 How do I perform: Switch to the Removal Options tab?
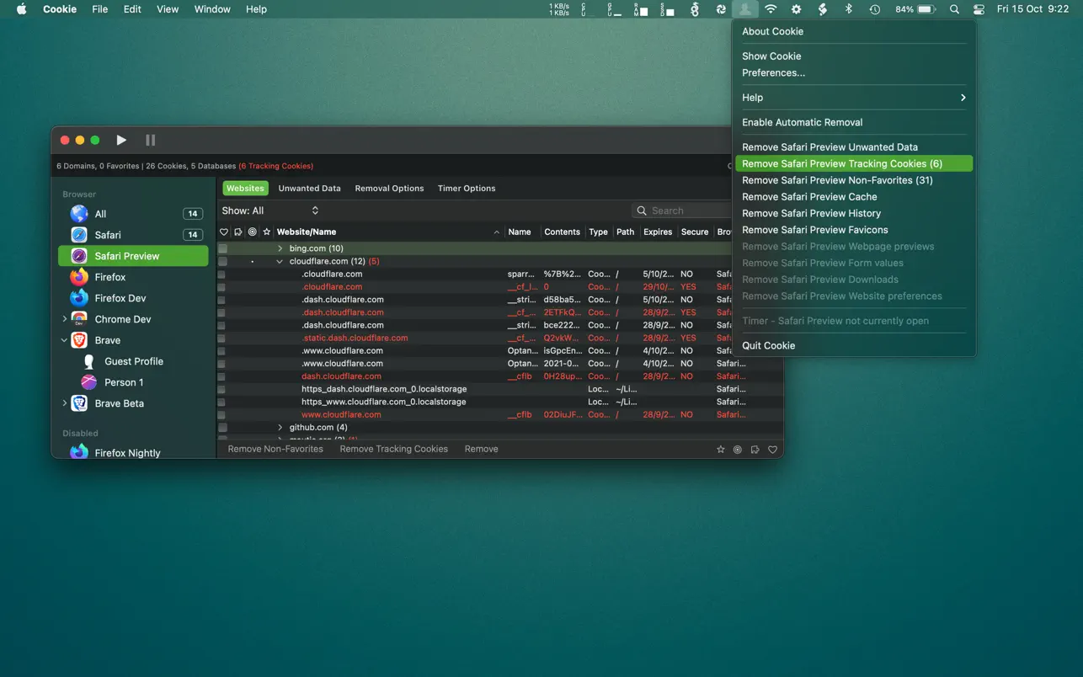[x=389, y=189]
